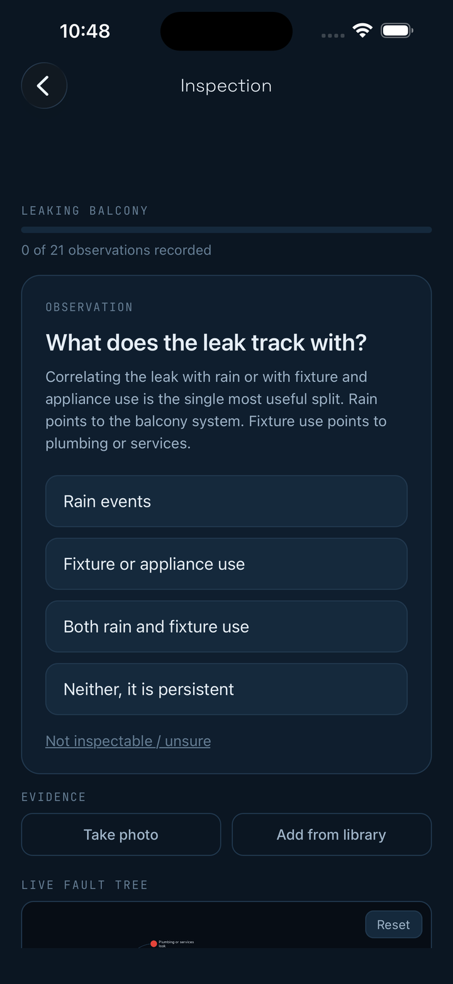The width and height of the screenshot is (453, 984).
Task: Reset the live fault tree
Action: 393,925
